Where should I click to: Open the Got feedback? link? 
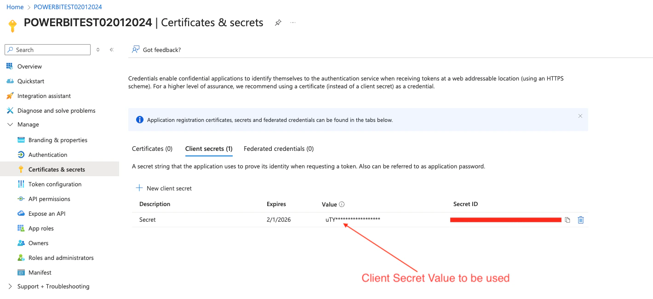coord(156,50)
